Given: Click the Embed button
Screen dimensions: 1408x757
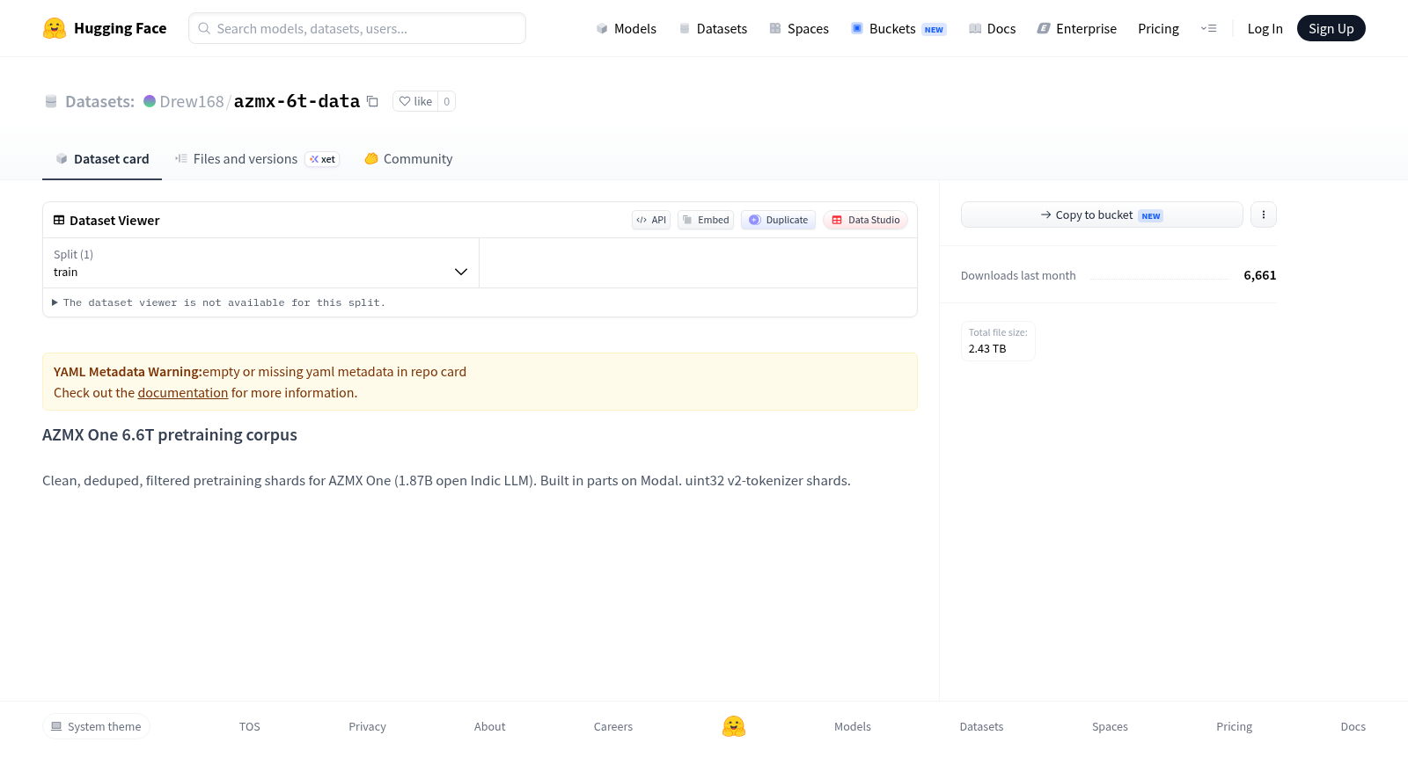Looking at the screenshot, I should (x=706, y=220).
